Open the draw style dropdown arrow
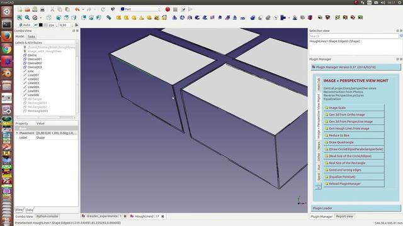The image size is (403, 226). 41,18
